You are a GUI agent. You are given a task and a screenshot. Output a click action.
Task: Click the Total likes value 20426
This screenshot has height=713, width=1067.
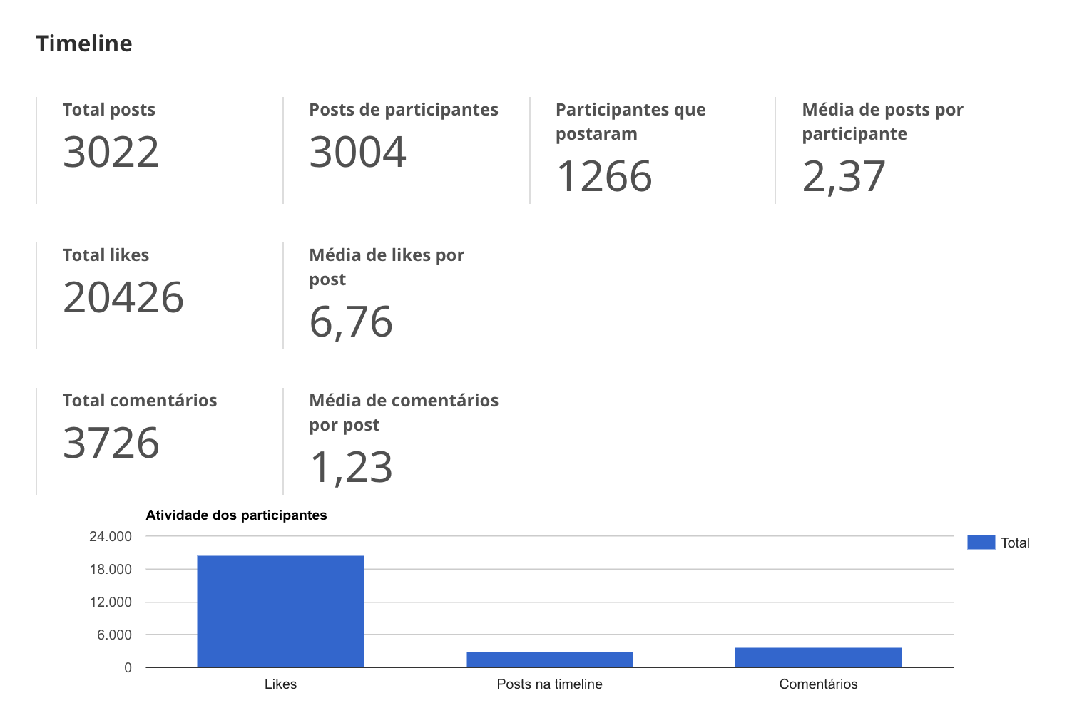[123, 297]
